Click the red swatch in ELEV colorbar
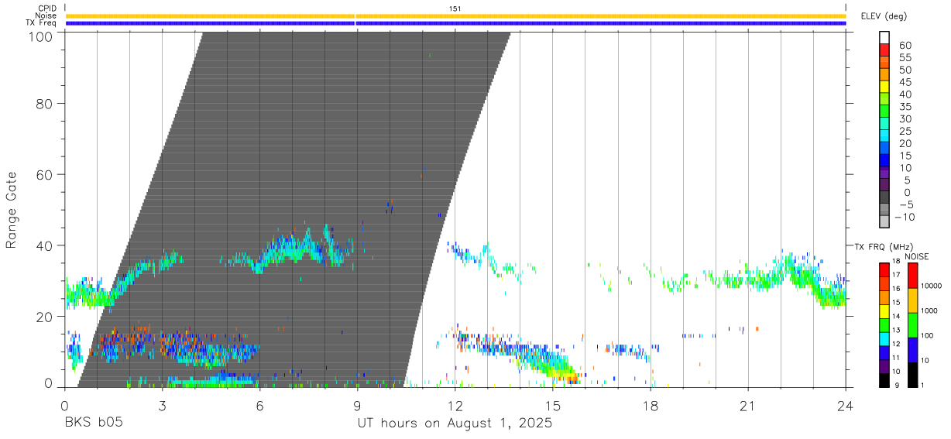This screenshot has width=951, height=439. (884, 50)
